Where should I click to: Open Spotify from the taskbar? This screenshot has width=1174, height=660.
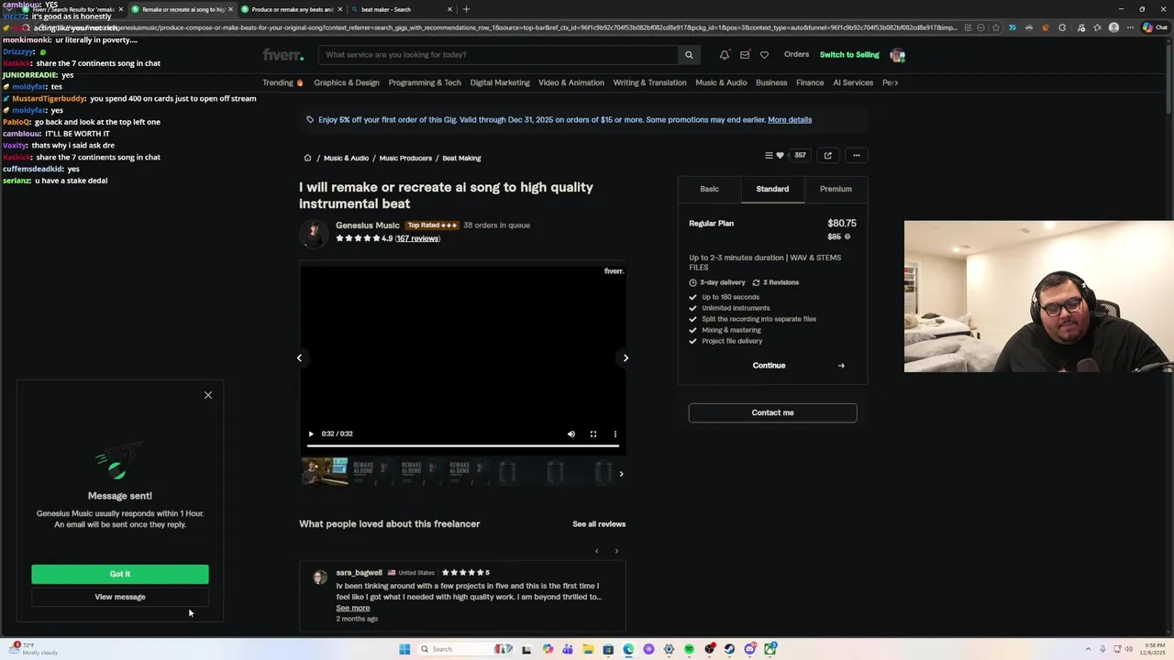click(689, 649)
